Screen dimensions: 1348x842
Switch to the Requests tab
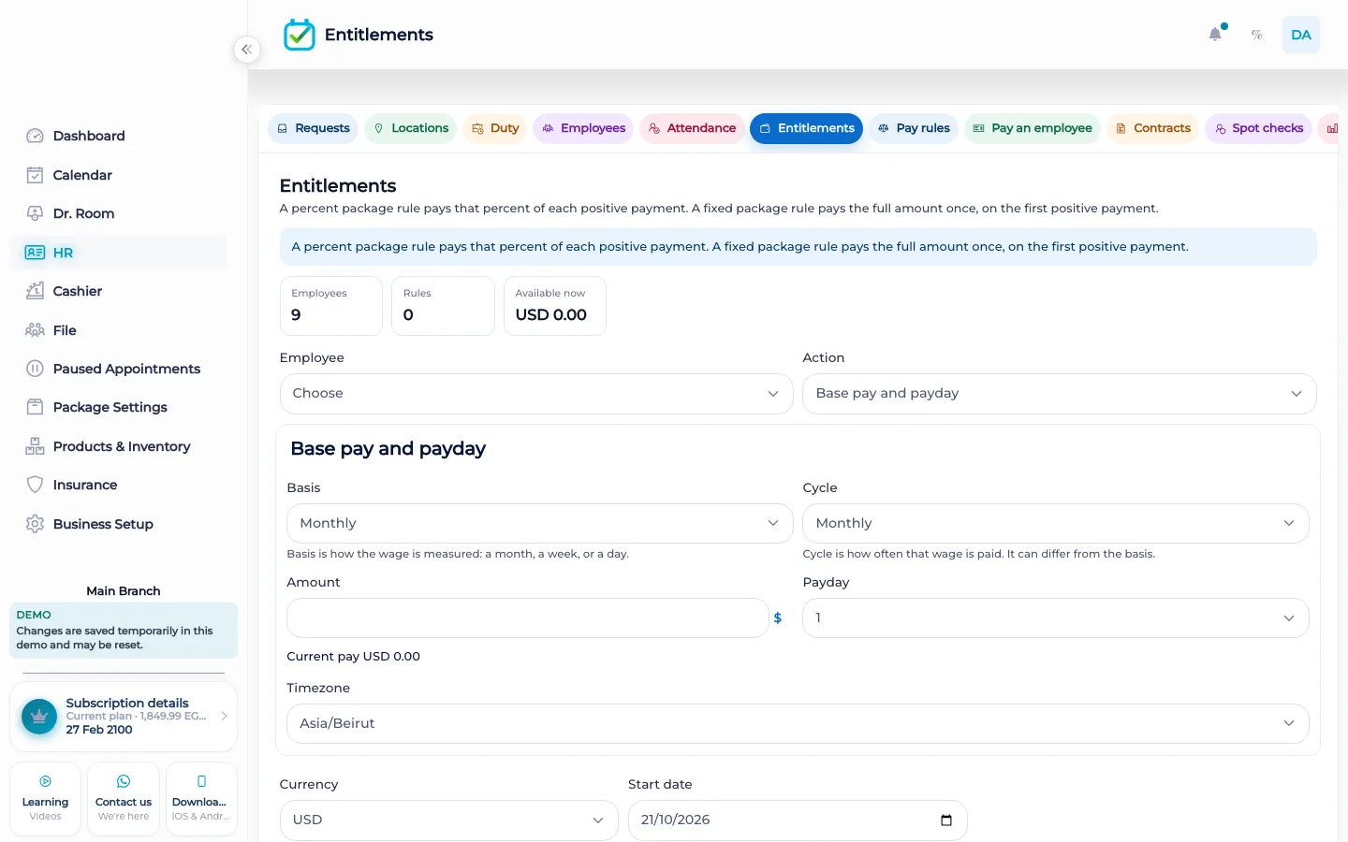pos(314,128)
